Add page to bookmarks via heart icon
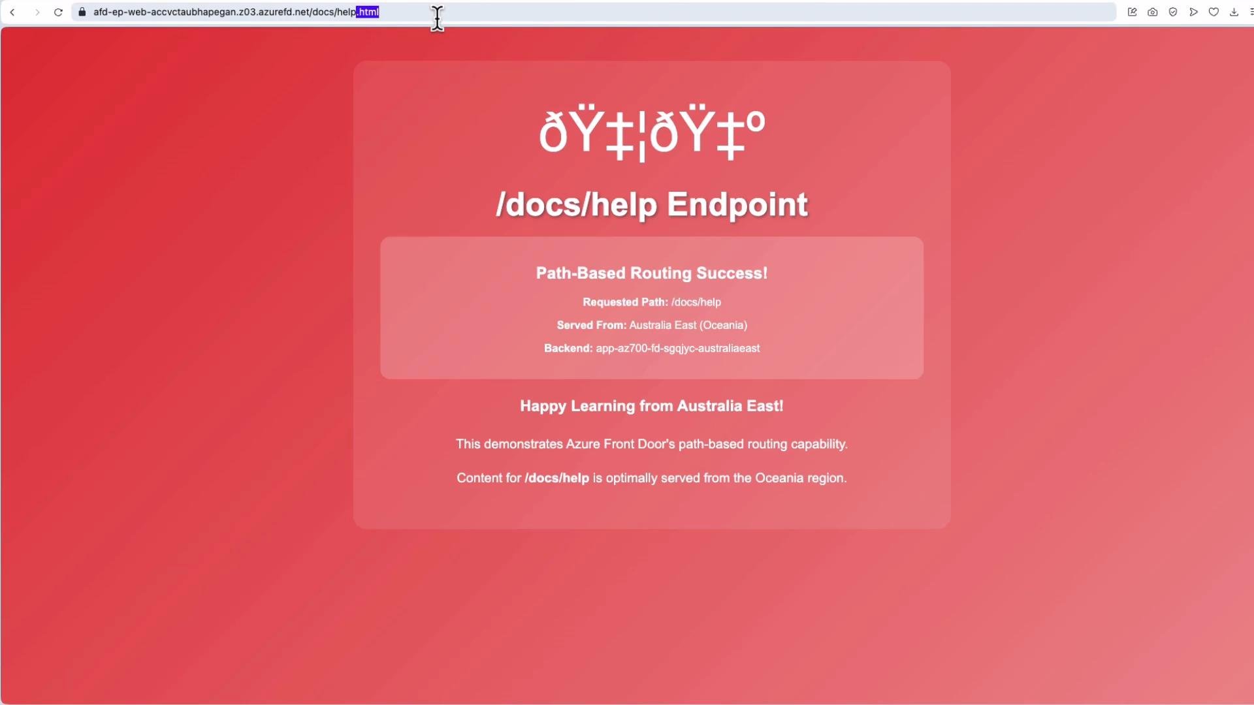Image resolution: width=1254 pixels, height=705 pixels. (1214, 12)
